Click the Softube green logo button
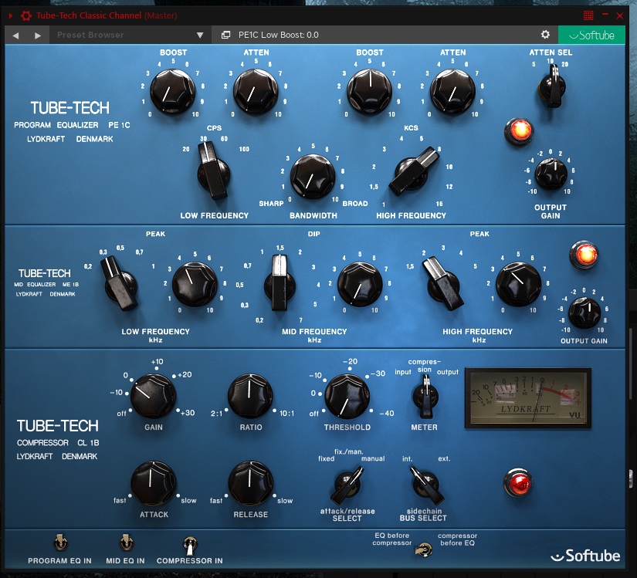637x578 pixels. point(591,35)
